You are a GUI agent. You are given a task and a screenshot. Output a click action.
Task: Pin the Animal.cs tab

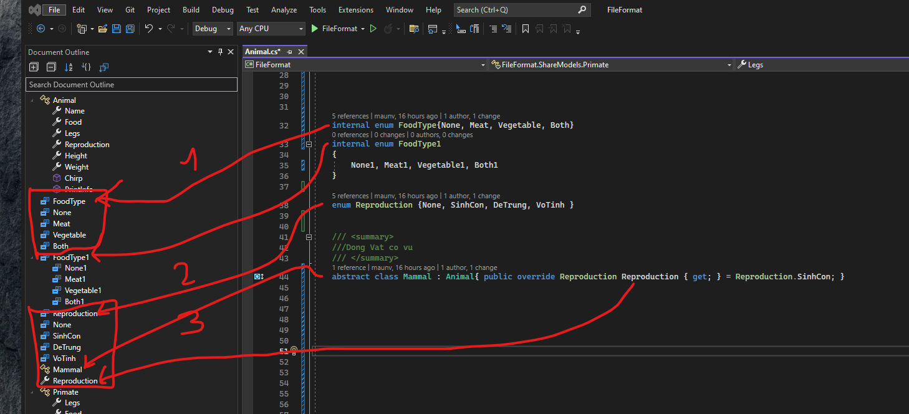290,52
